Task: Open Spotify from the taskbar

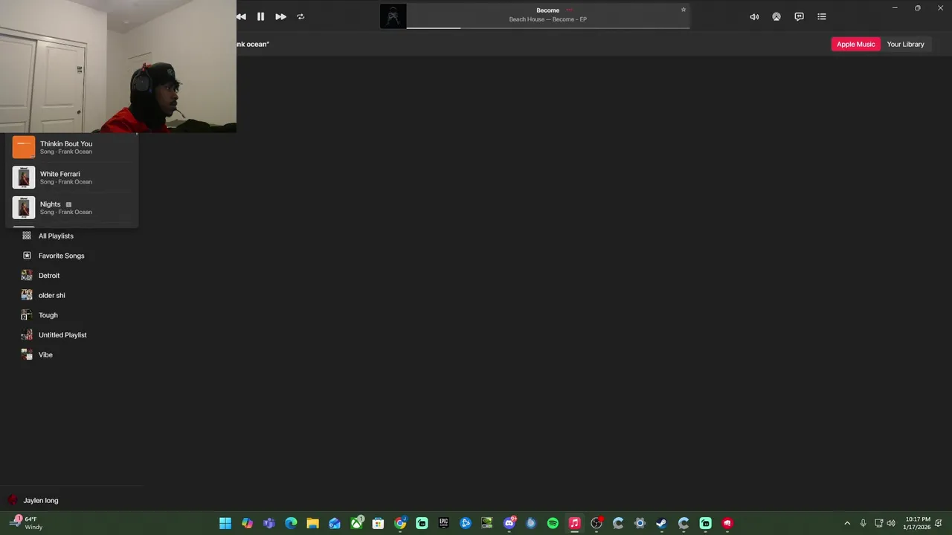Action: click(553, 523)
